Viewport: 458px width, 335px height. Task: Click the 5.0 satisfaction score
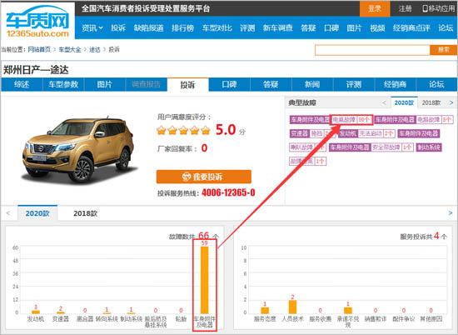[226, 129]
